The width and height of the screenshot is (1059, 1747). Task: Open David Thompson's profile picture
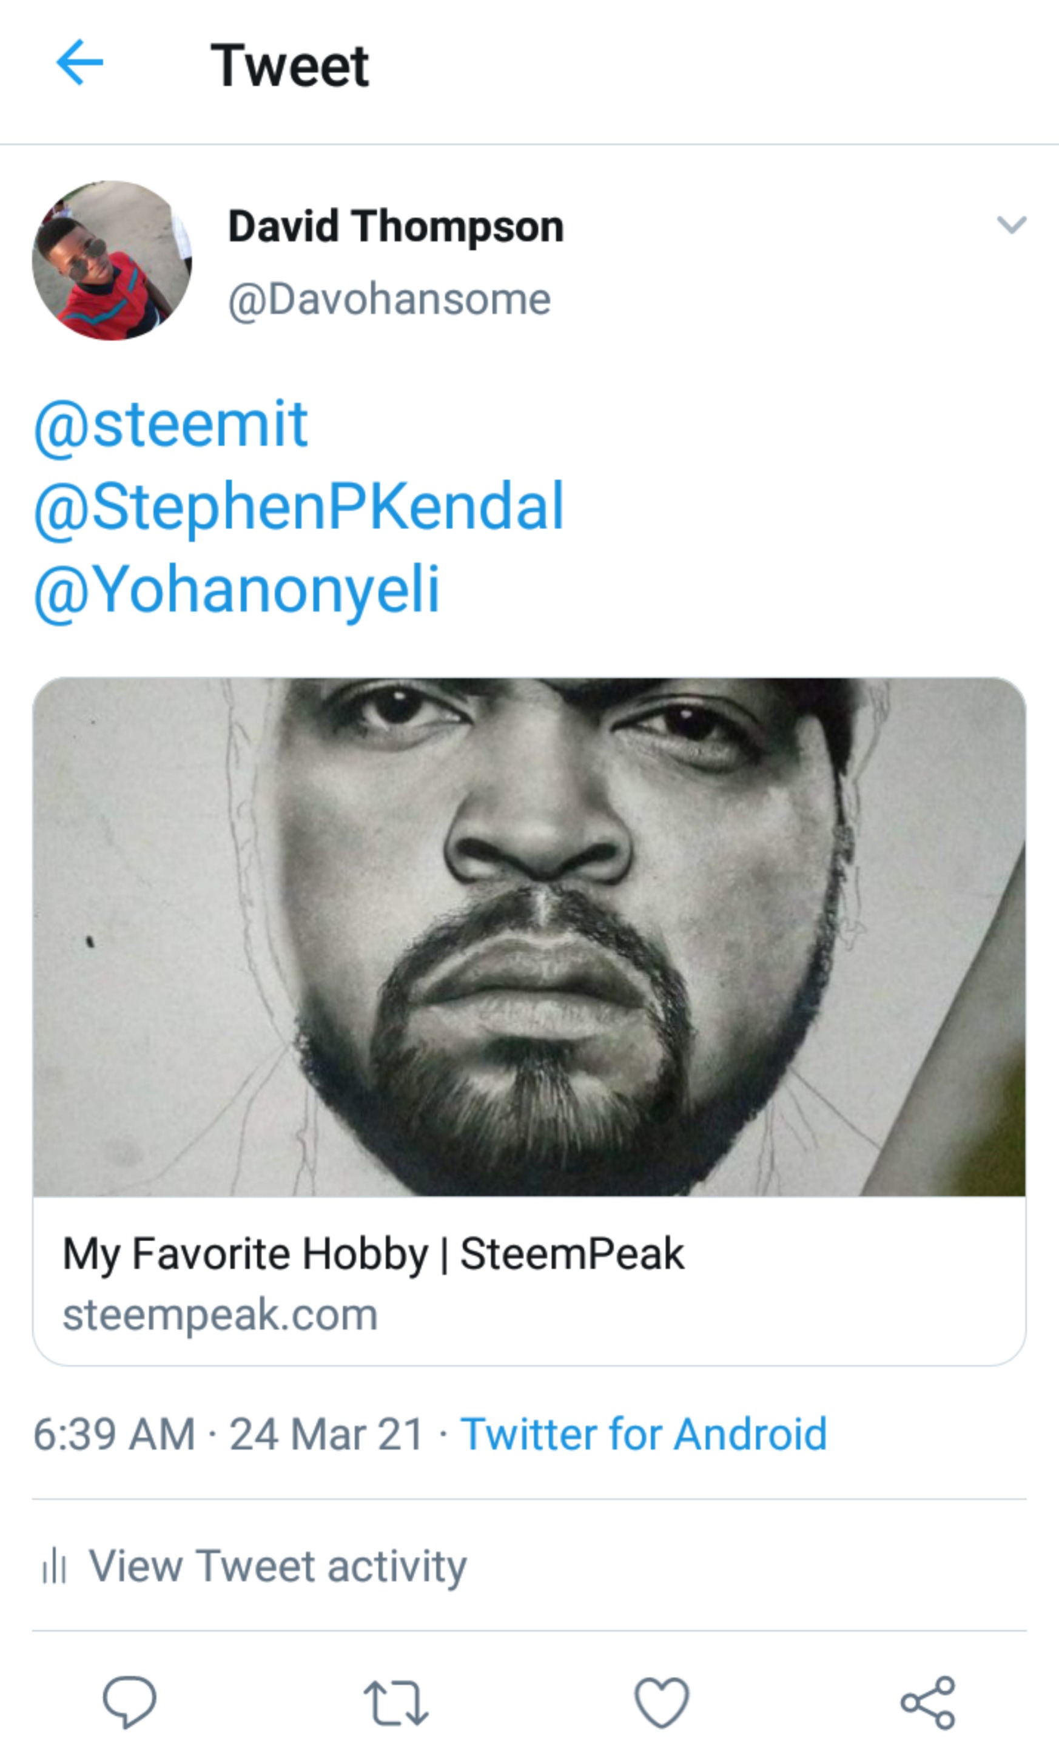[x=112, y=260]
